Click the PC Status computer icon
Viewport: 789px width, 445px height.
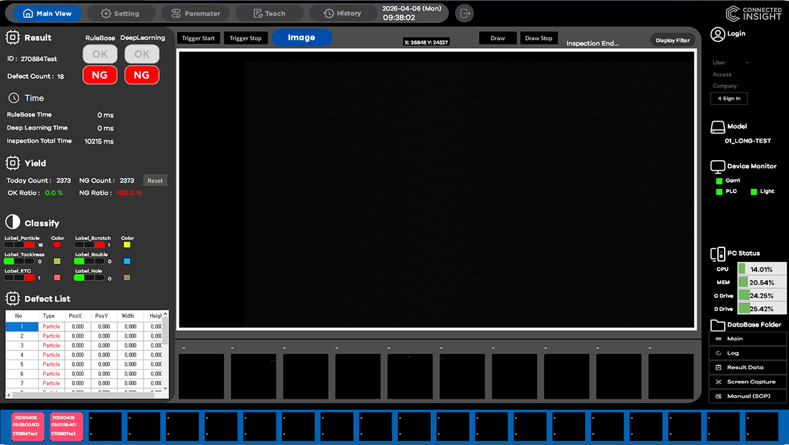(717, 254)
